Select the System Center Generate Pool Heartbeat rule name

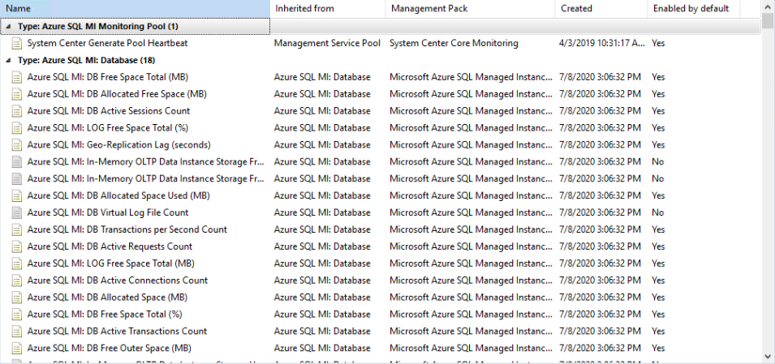[x=107, y=44]
